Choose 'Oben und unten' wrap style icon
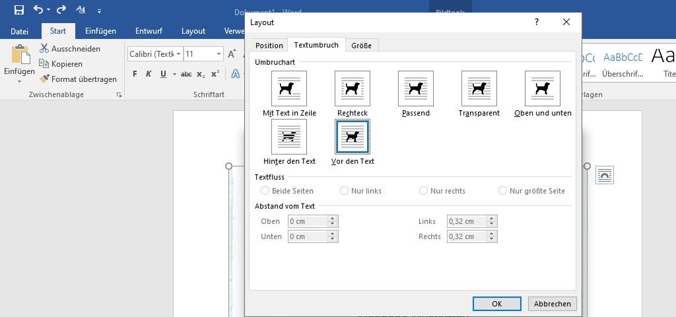 point(543,88)
